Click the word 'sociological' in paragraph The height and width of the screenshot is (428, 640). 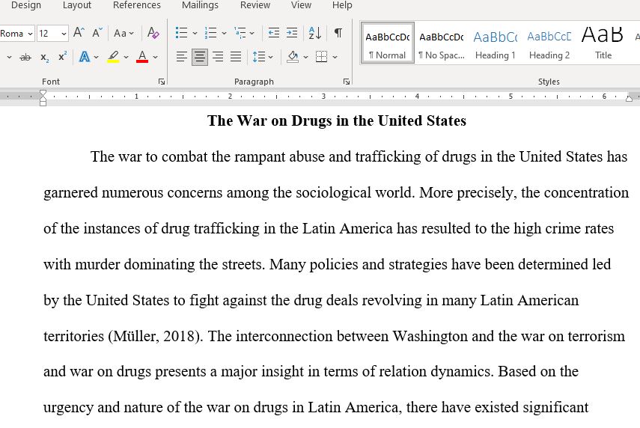(333, 192)
